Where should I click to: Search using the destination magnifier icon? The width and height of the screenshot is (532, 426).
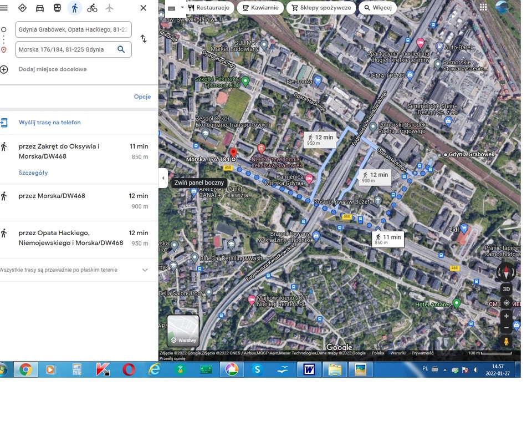coord(121,49)
